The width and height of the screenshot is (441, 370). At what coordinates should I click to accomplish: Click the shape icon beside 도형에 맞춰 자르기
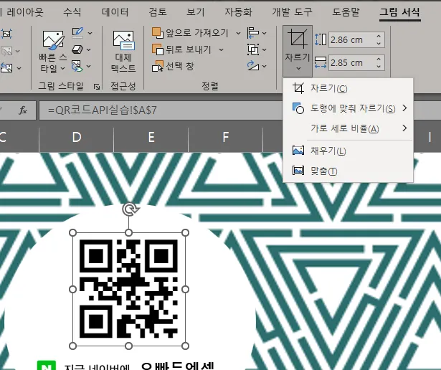tap(298, 108)
